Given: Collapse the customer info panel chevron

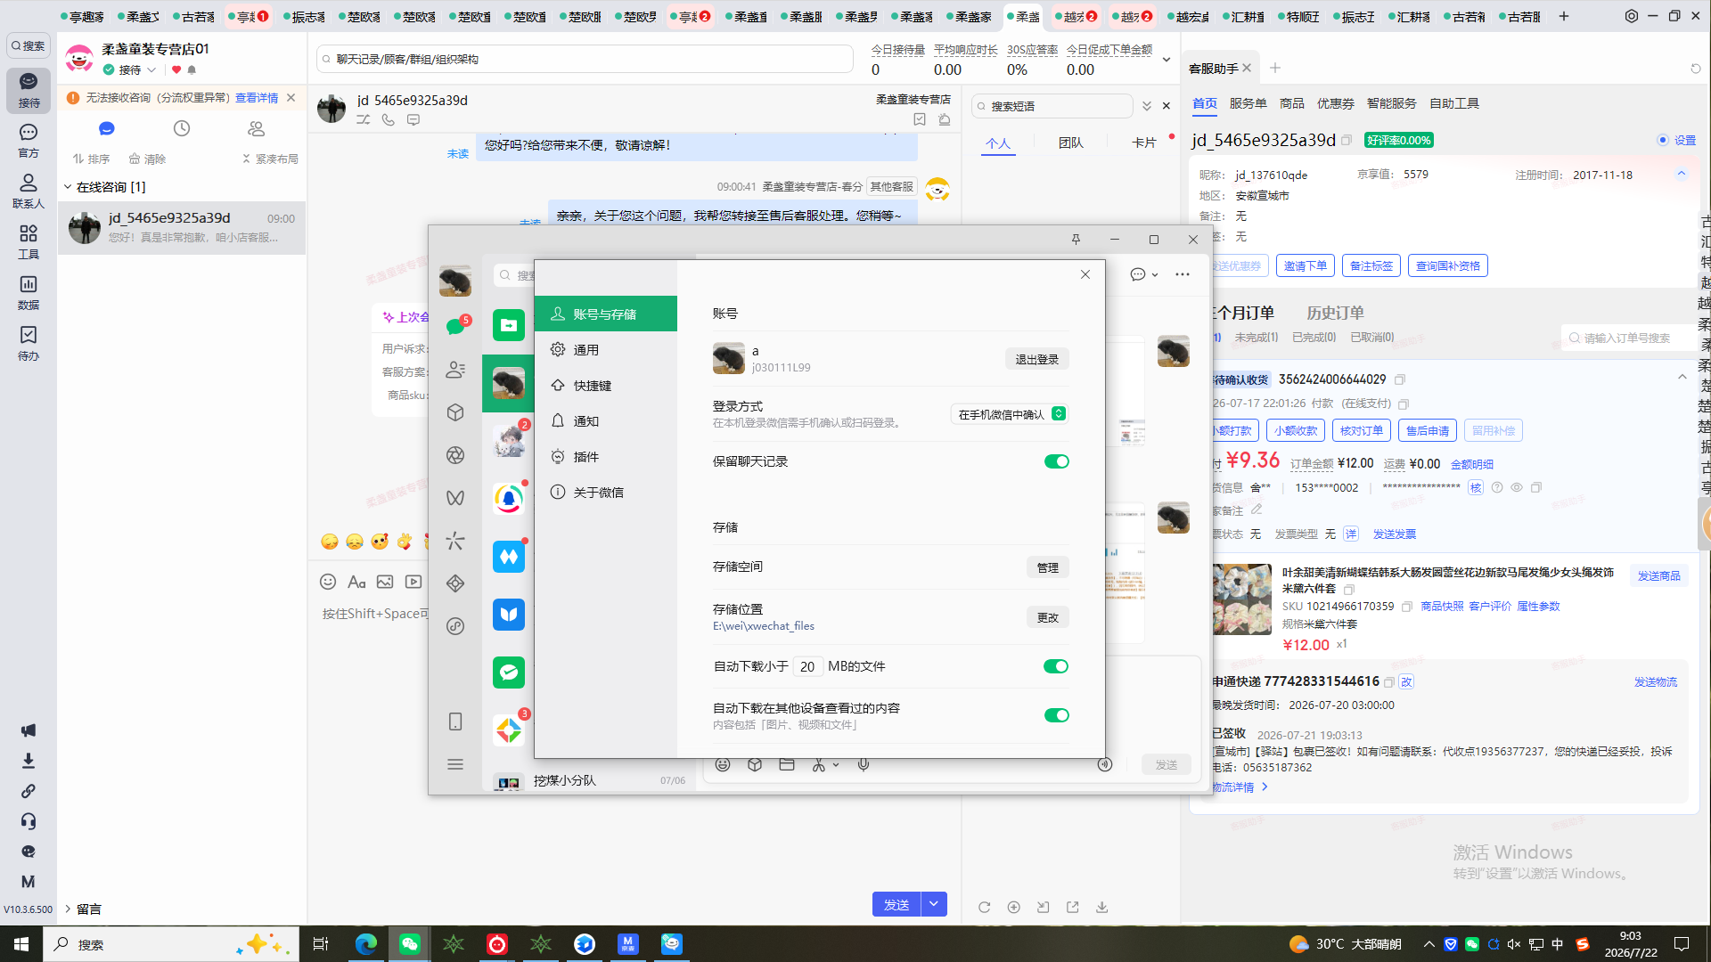Looking at the screenshot, I should (x=1682, y=174).
